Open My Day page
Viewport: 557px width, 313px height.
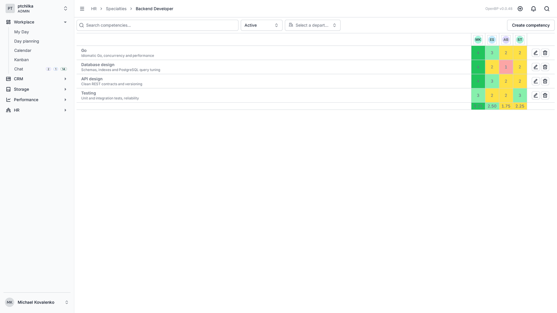point(22,32)
